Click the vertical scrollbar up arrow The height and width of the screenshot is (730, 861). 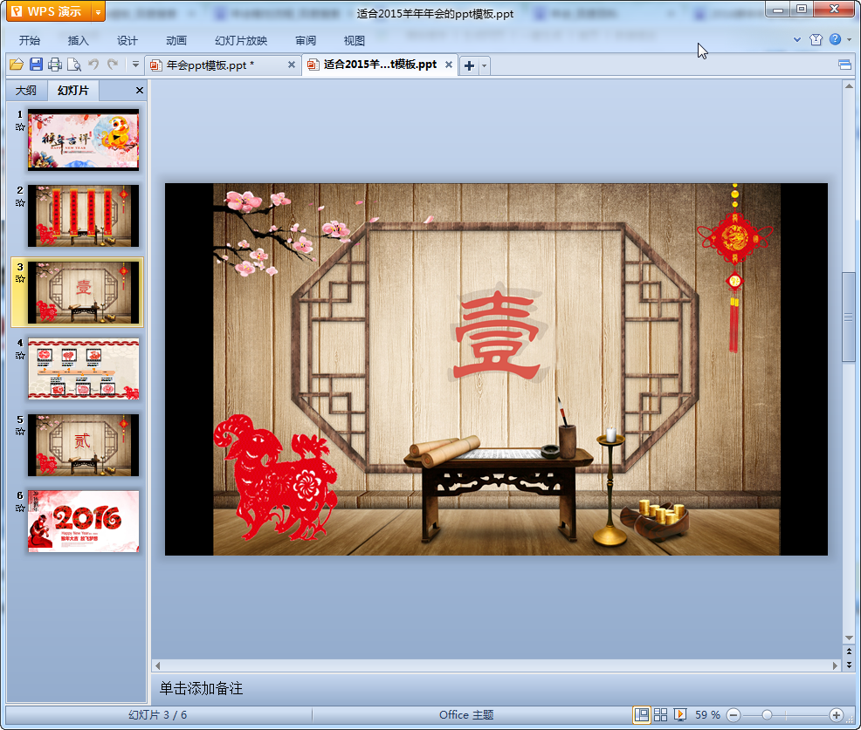click(849, 86)
